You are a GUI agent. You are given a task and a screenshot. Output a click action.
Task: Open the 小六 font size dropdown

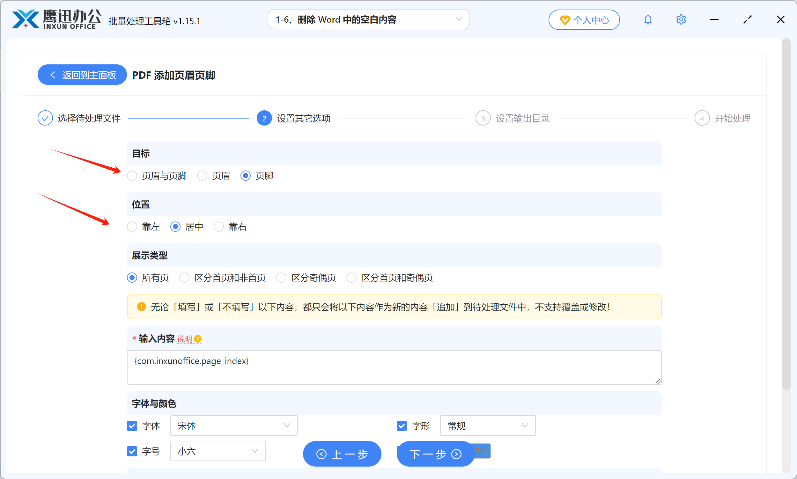click(x=218, y=451)
